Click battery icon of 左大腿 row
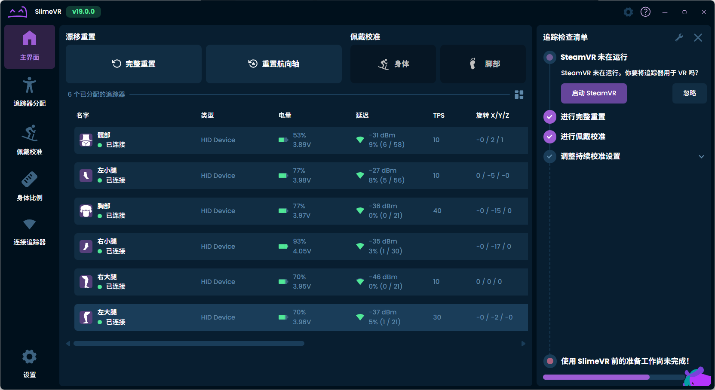 283,317
